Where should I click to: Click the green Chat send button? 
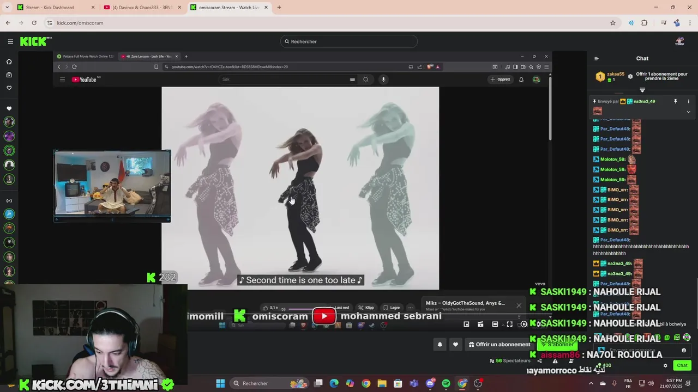point(682,365)
